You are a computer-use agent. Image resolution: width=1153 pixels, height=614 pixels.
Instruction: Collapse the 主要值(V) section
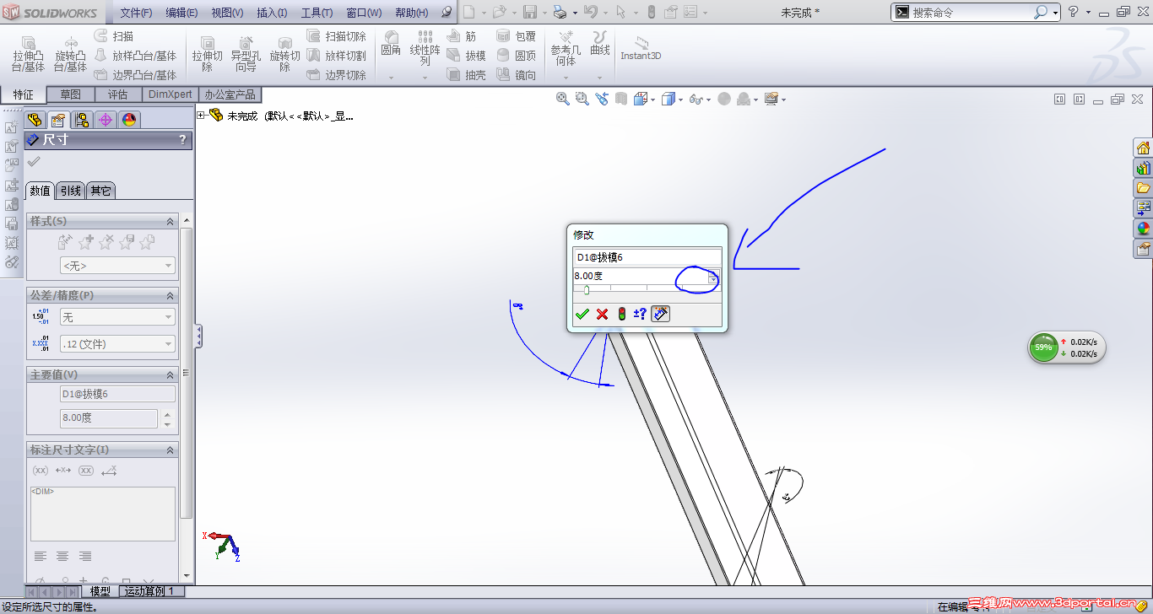tap(171, 374)
